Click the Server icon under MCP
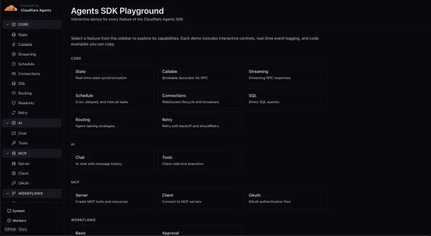 14,164
